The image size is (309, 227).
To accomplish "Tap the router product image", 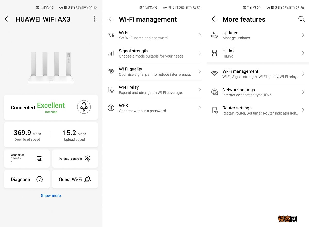I will coord(51,67).
